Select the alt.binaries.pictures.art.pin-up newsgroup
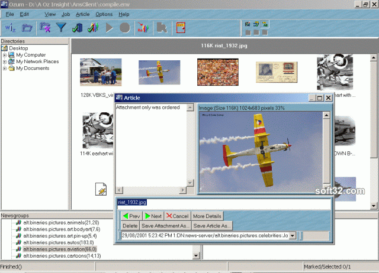 tap(60, 236)
